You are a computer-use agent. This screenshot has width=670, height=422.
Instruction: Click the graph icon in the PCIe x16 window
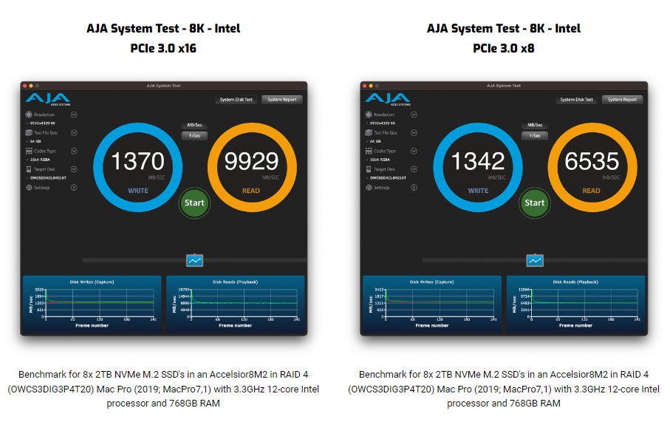(x=194, y=260)
